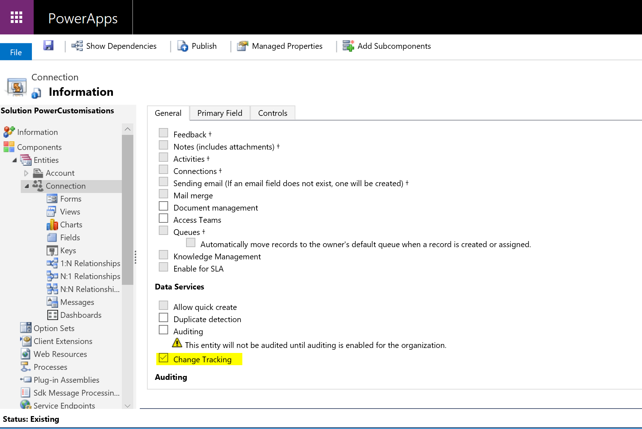This screenshot has width=642, height=429.
Task: Click the Add Subcomponents icon
Action: [348, 46]
